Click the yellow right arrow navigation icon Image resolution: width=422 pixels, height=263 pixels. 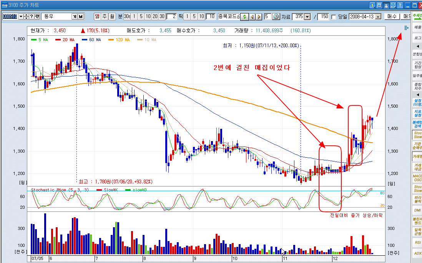259,17
